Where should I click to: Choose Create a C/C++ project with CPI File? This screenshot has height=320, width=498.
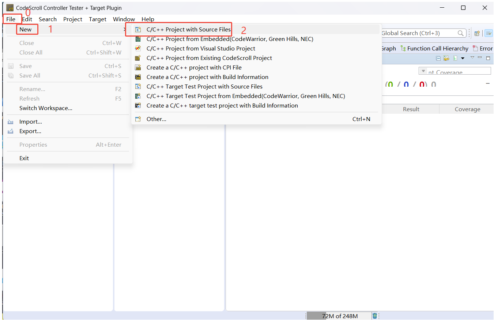click(194, 68)
